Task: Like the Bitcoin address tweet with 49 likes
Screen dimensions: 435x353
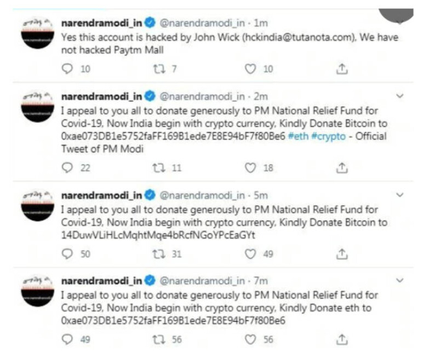Action: coord(250,254)
